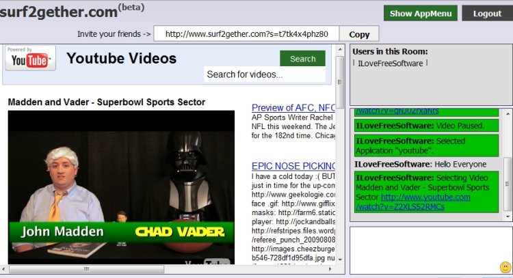
Task: Click the video pane scroll down arrow
Action: coord(340,260)
